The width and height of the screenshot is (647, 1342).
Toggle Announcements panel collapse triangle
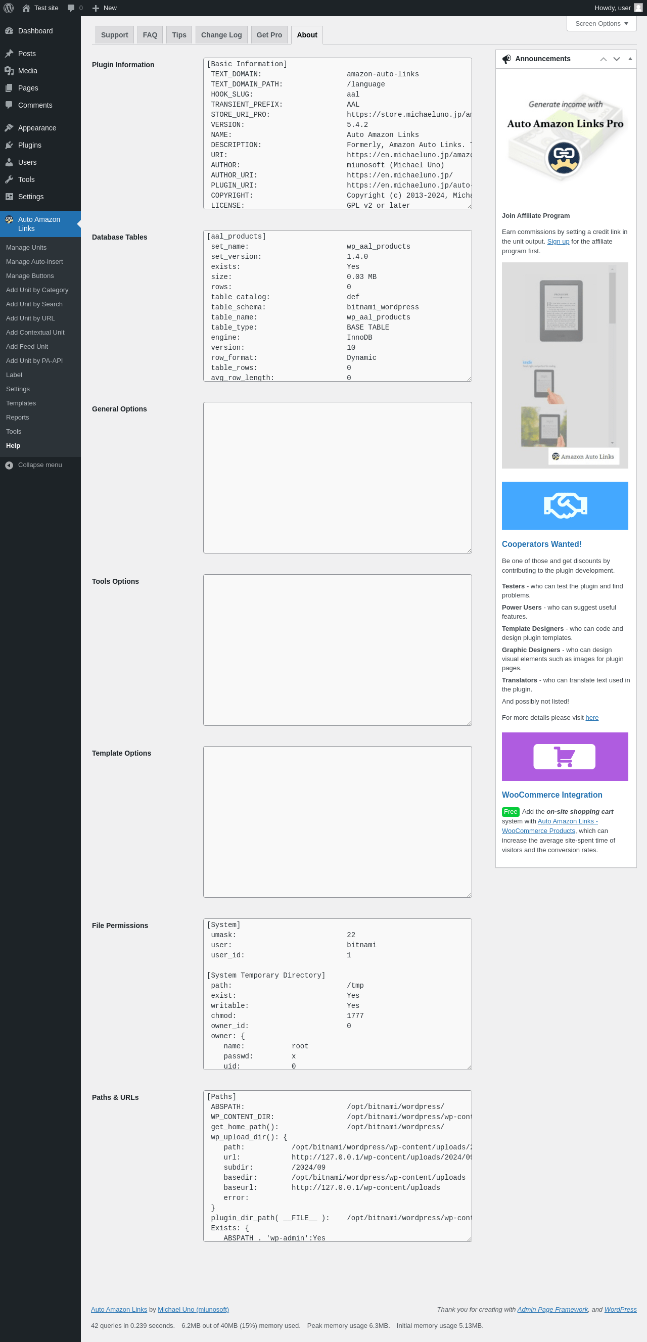pos(630,59)
